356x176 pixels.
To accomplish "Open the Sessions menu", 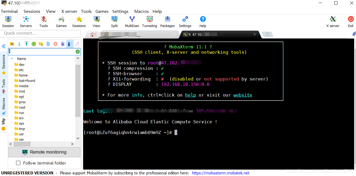I will coord(32,11).
